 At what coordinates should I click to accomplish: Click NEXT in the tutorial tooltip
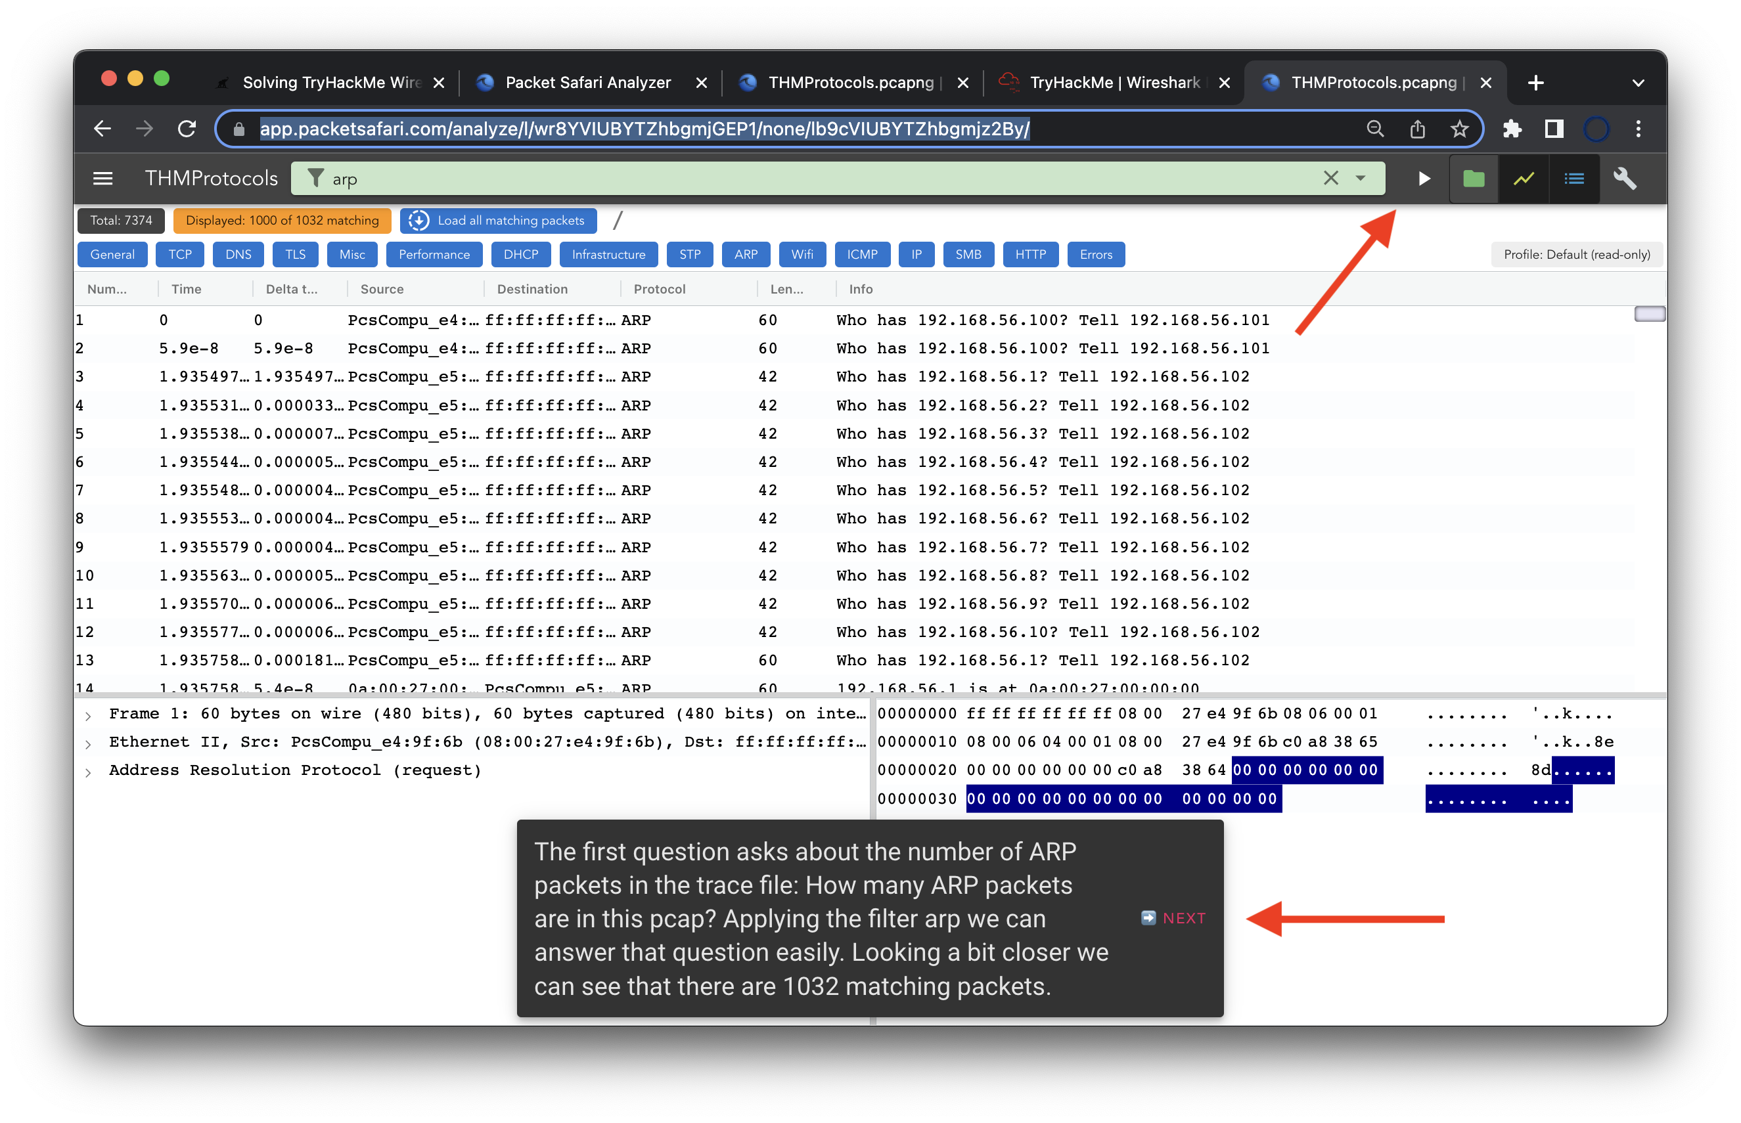coord(1173,919)
